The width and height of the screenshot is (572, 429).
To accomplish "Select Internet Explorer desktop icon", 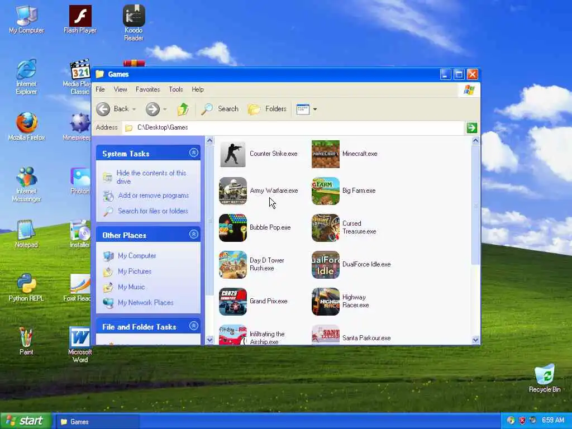I will point(26,77).
